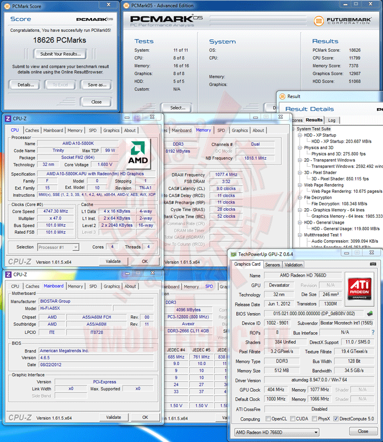
Task: Collapse the File Decryption node
Action: [300, 198]
